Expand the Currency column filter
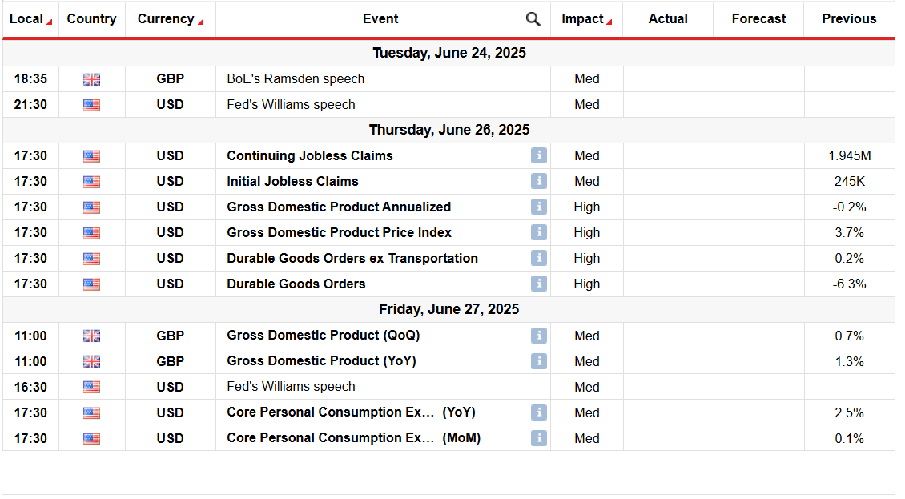 coord(200,22)
